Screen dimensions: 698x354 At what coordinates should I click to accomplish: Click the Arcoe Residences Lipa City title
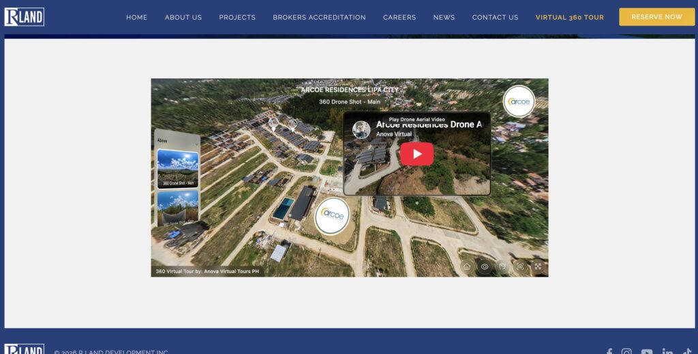click(x=350, y=90)
